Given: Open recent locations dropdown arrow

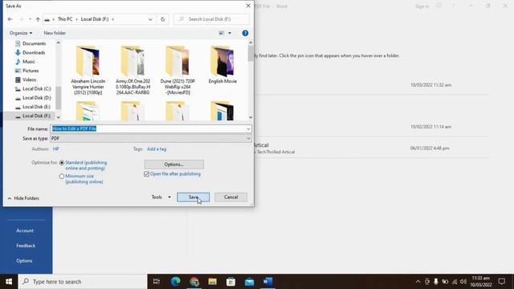Looking at the screenshot, I should (x=30, y=19).
